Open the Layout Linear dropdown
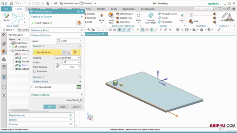 69,41
